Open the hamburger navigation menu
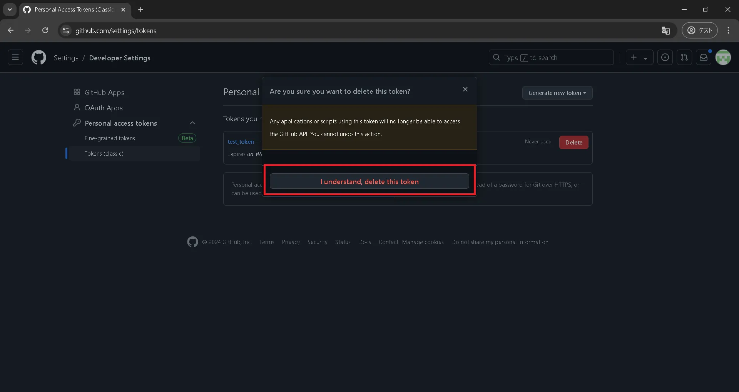The width and height of the screenshot is (739, 392). point(15,57)
